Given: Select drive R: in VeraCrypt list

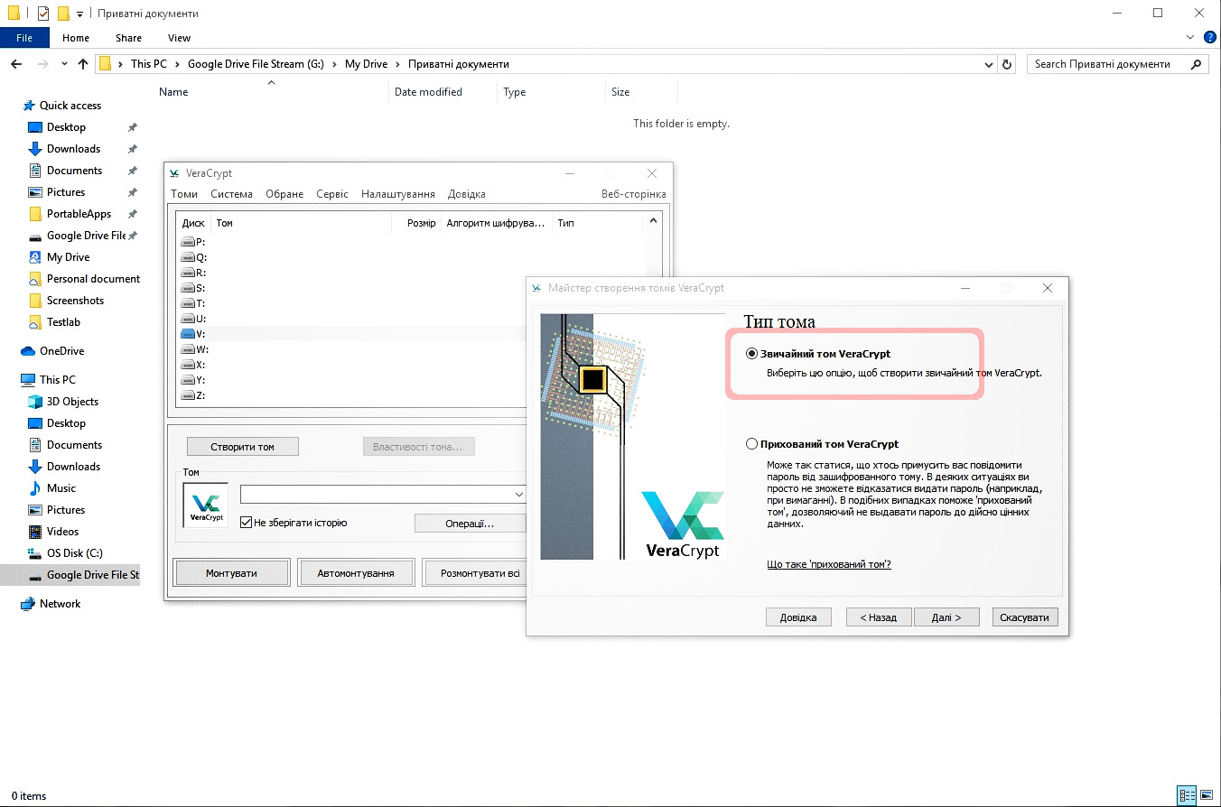Looking at the screenshot, I should click(193, 273).
